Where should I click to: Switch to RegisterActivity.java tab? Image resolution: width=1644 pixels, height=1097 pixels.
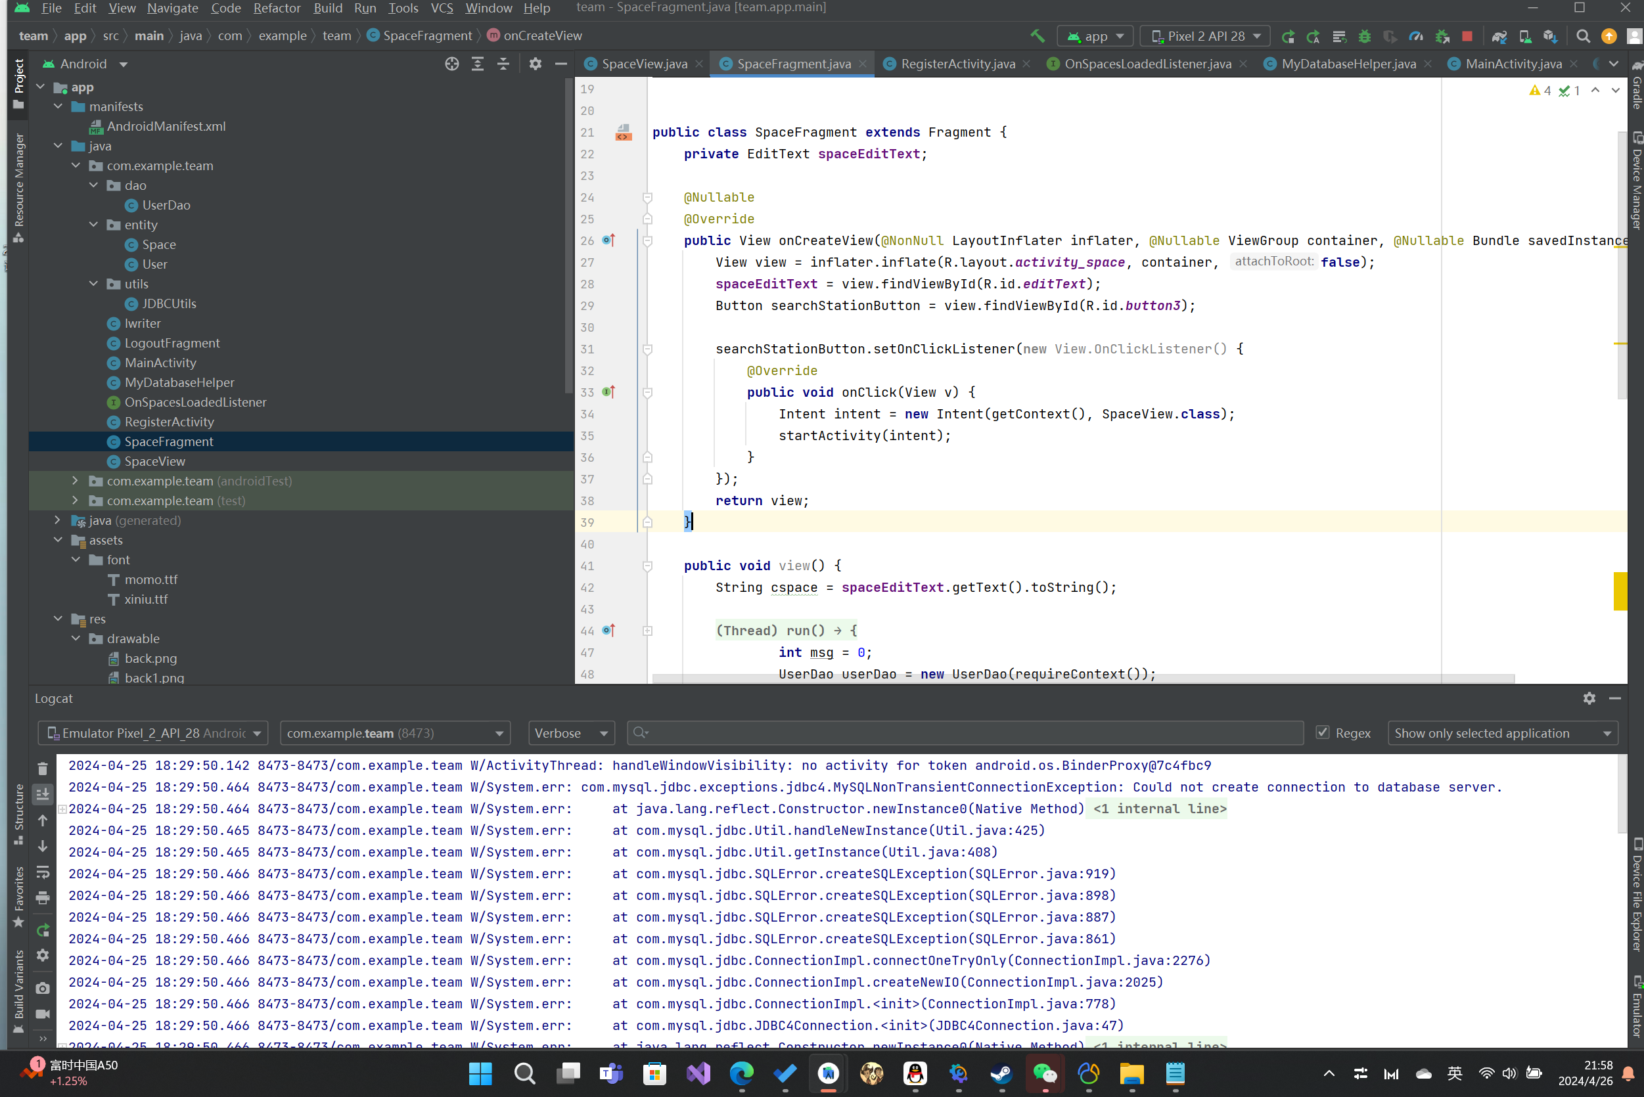coord(957,64)
